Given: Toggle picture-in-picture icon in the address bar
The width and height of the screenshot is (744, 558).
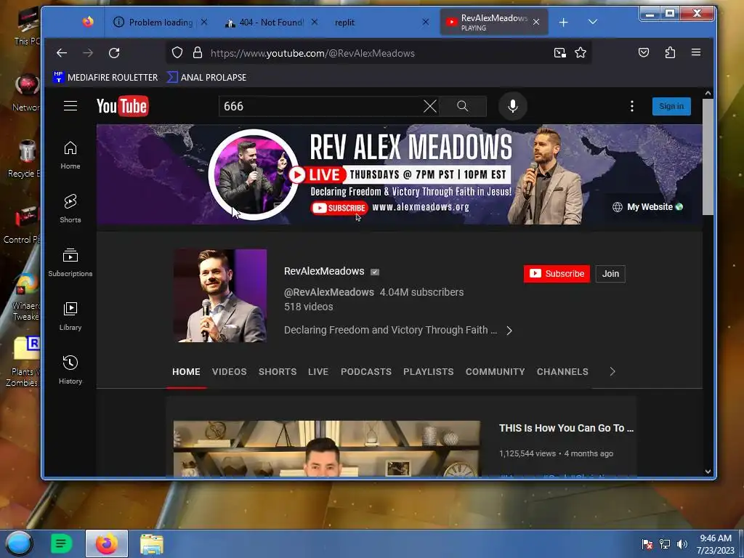Looking at the screenshot, I should click(x=560, y=52).
